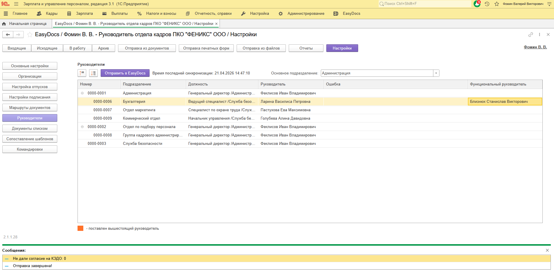The height and width of the screenshot is (272, 554).
Task: Open the More actions three-dot menu
Action: (540, 34)
